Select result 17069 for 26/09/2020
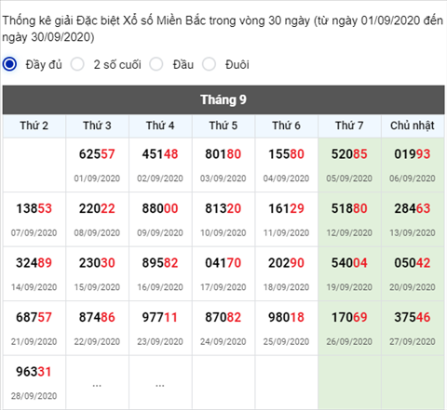Viewport: 447px width, 410px height. pyautogui.click(x=349, y=317)
